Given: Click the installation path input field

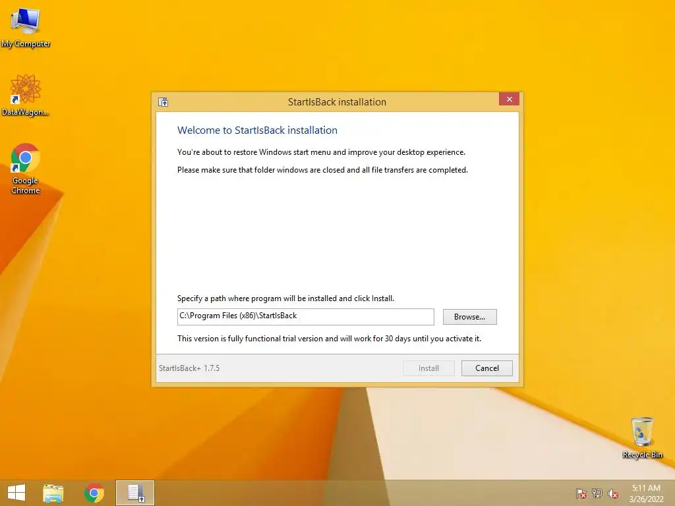Looking at the screenshot, I should tap(306, 317).
